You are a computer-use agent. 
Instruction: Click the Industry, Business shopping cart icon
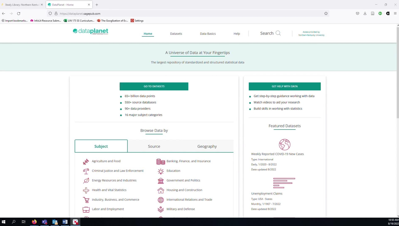86,200
